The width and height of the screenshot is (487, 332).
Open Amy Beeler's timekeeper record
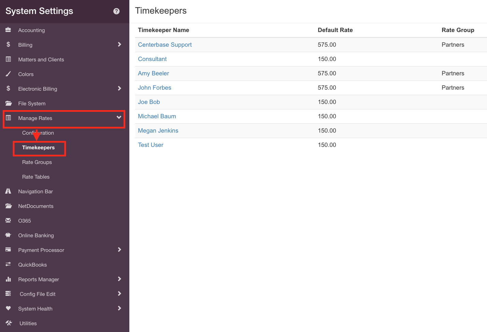tap(154, 73)
